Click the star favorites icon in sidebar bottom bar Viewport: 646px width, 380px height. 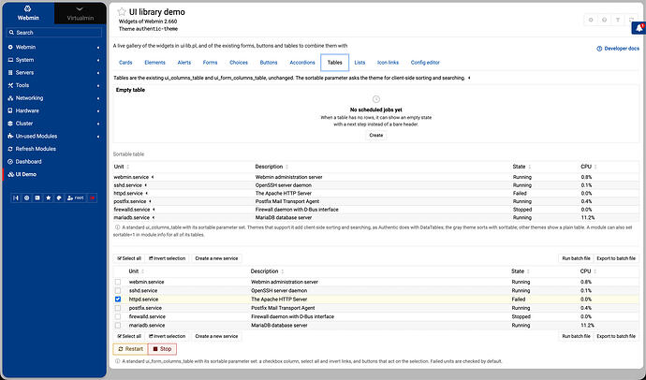[48, 198]
